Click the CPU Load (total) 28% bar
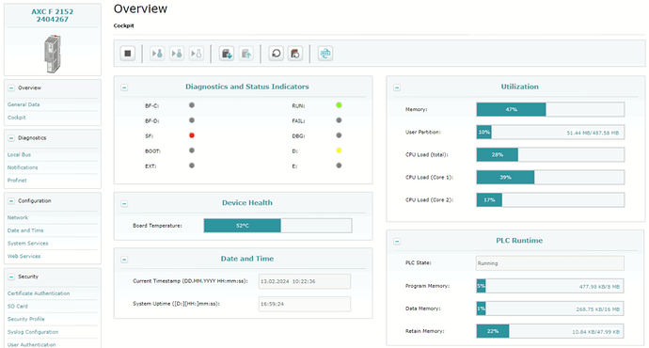This screenshot has width=649, height=348. pyautogui.click(x=550, y=155)
